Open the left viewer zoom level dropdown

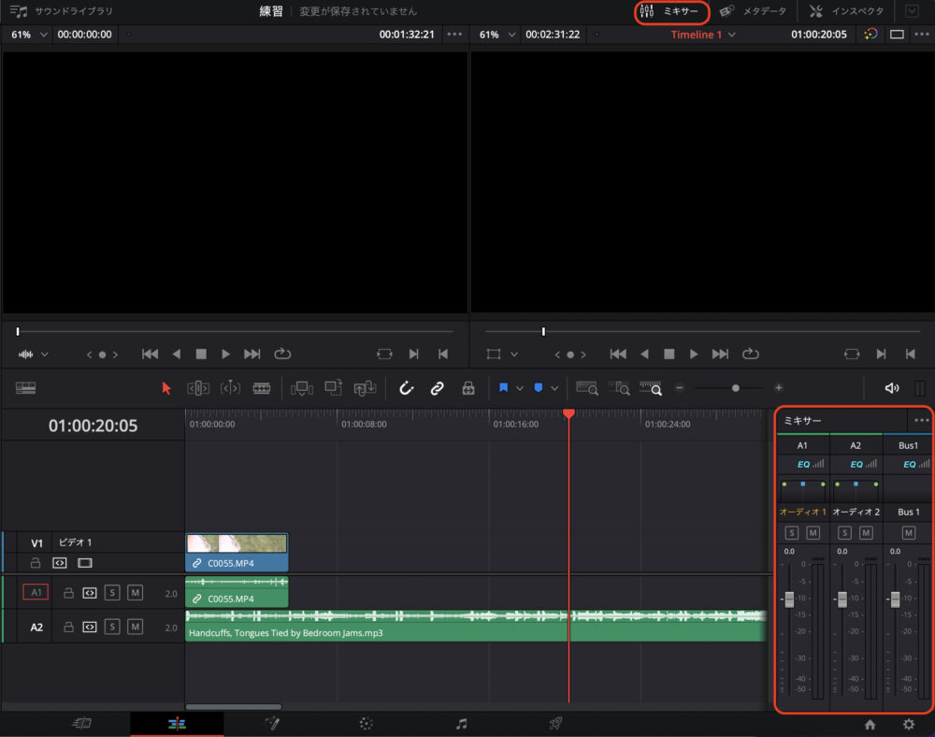pos(27,34)
